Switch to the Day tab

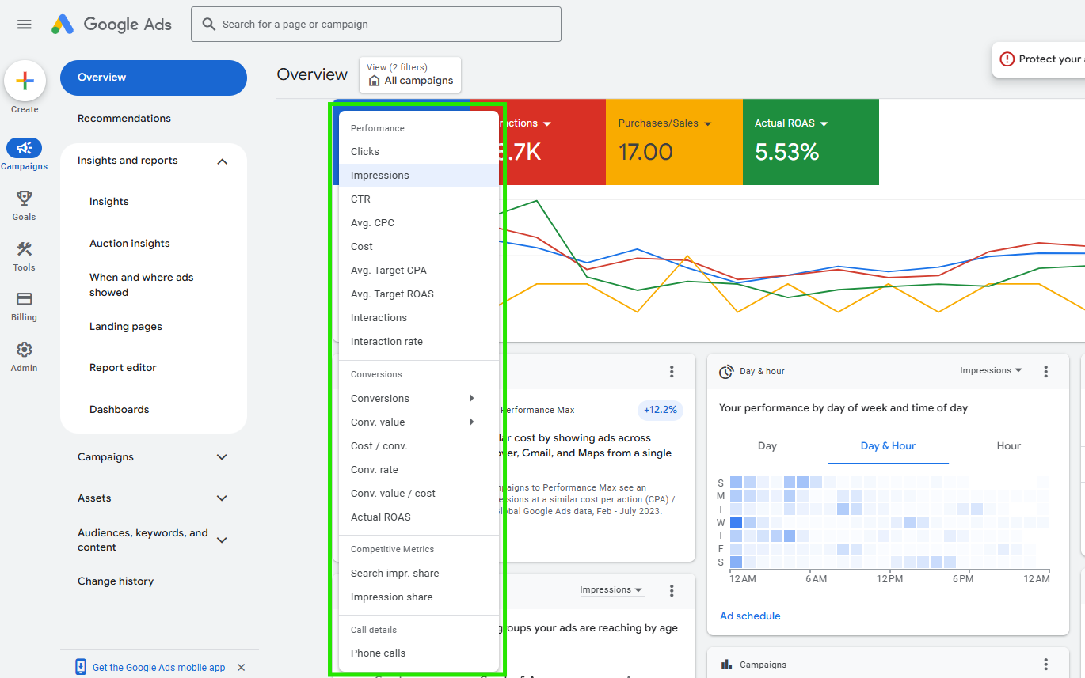point(767,446)
